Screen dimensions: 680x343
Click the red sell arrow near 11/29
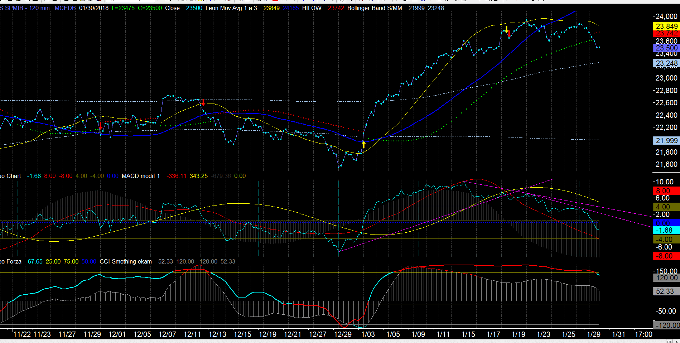click(x=101, y=126)
